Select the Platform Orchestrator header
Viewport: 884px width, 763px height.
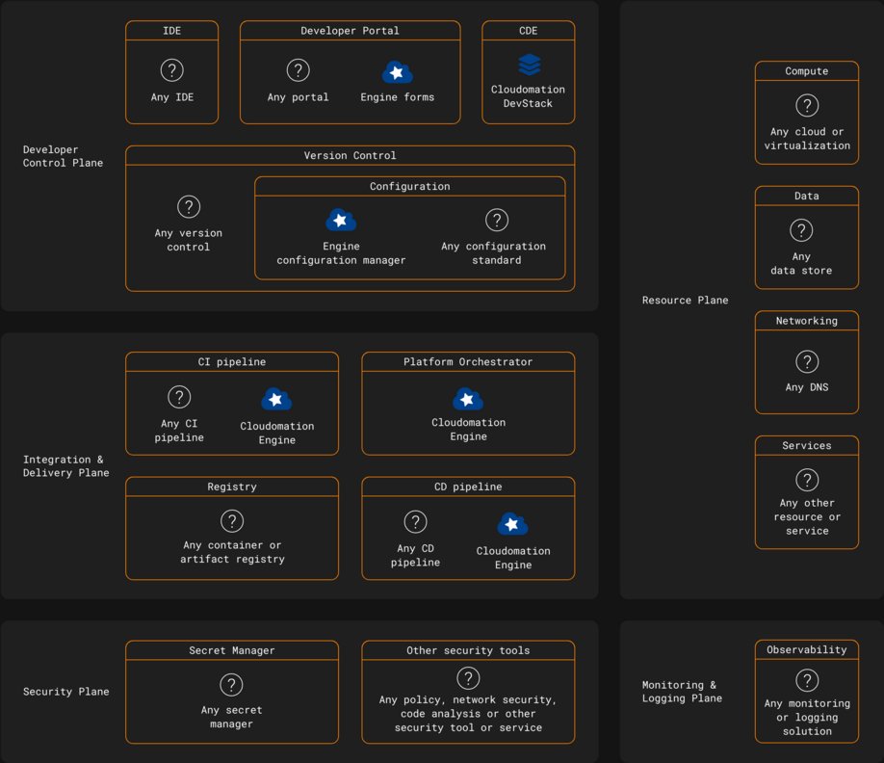(468, 361)
